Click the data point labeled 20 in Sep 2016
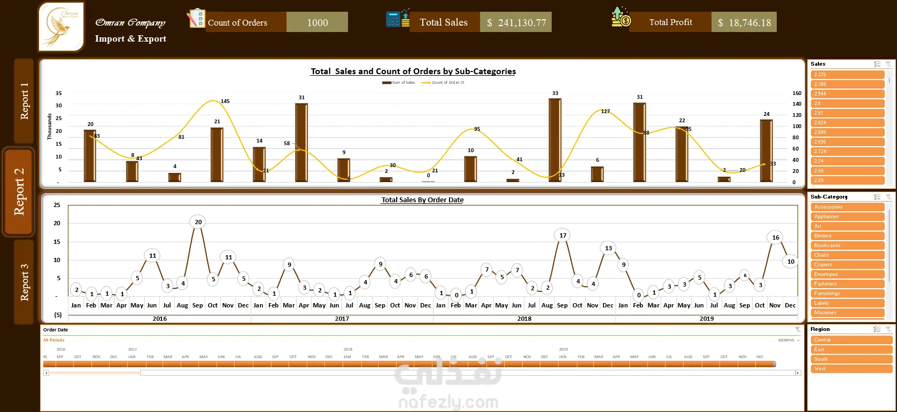 pos(198,222)
